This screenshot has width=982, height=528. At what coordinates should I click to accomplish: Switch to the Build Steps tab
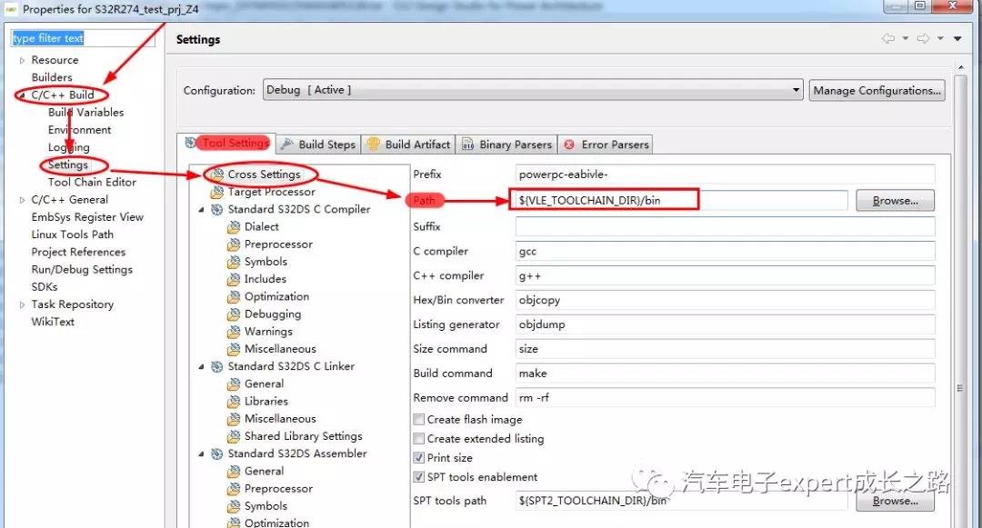click(317, 144)
